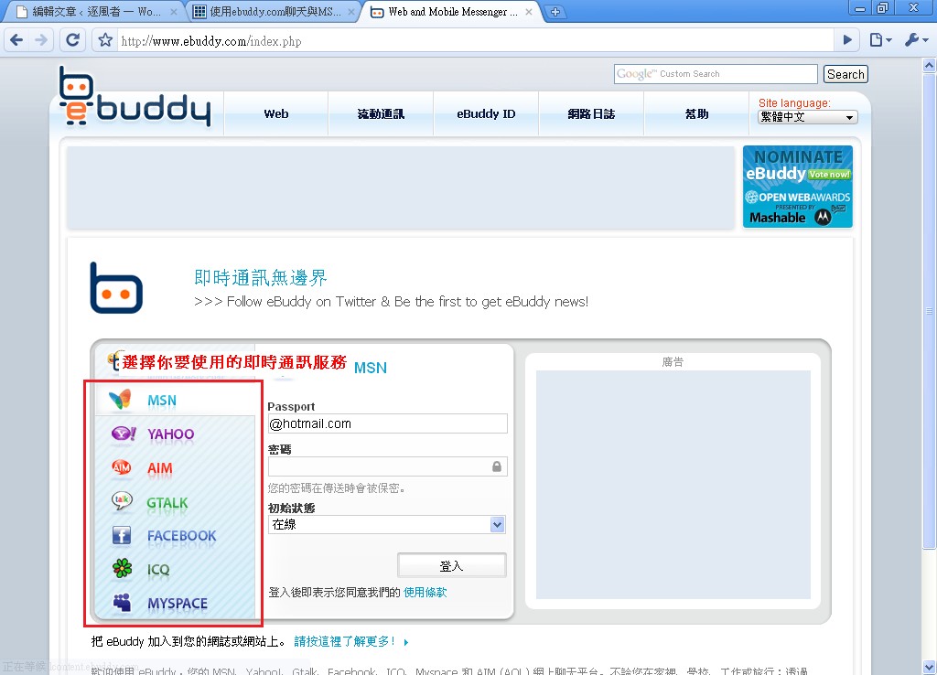Open the 使用條款 terms link
The width and height of the screenshot is (937, 675).
[x=425, y=592]
